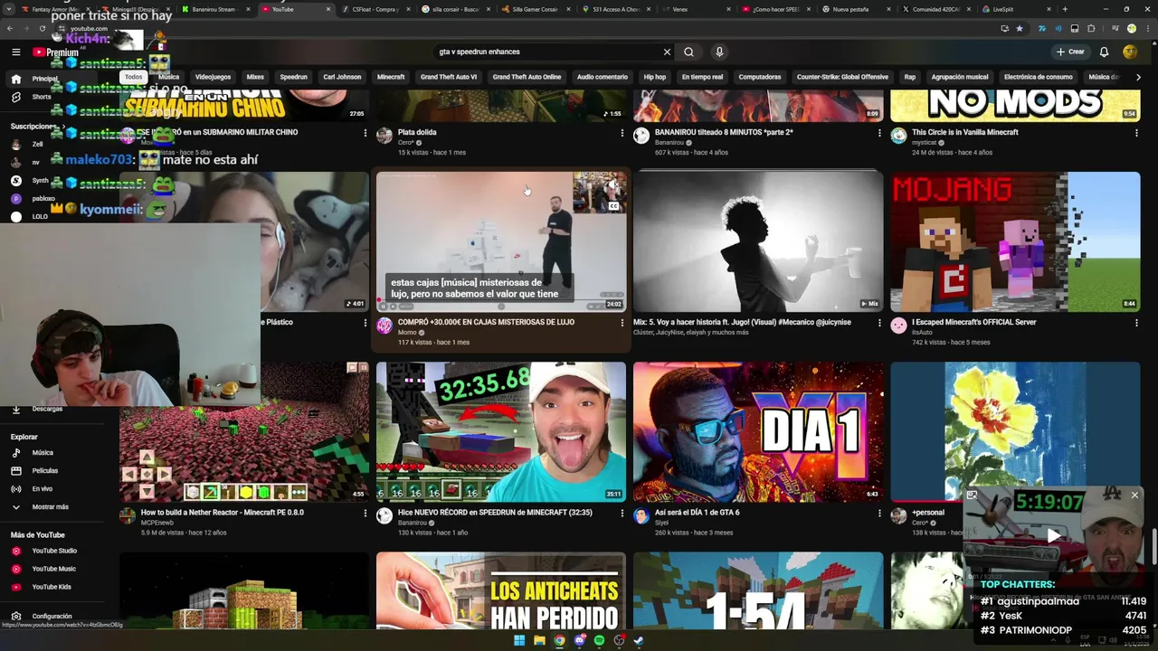Image resolution: width=1158 pixels, height=651 pixels.
Task: Open the YouTube hamburger guide menu
Action: coord(16,52)
